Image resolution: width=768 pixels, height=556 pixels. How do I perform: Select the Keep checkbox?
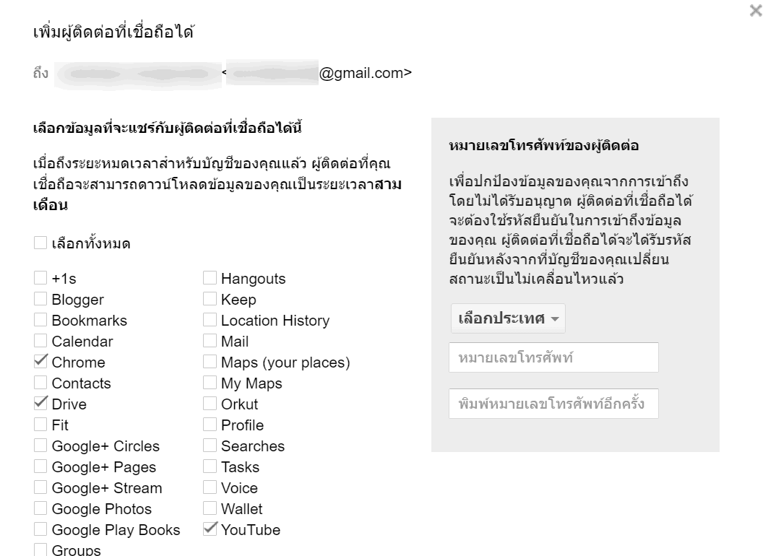point(210,299)
